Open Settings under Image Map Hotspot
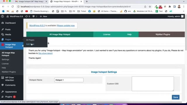 (x=5, y=60)
